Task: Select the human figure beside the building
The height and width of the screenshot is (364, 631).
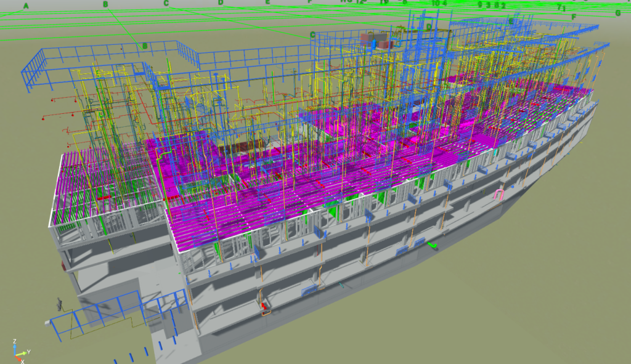Action: pos(60,304)
